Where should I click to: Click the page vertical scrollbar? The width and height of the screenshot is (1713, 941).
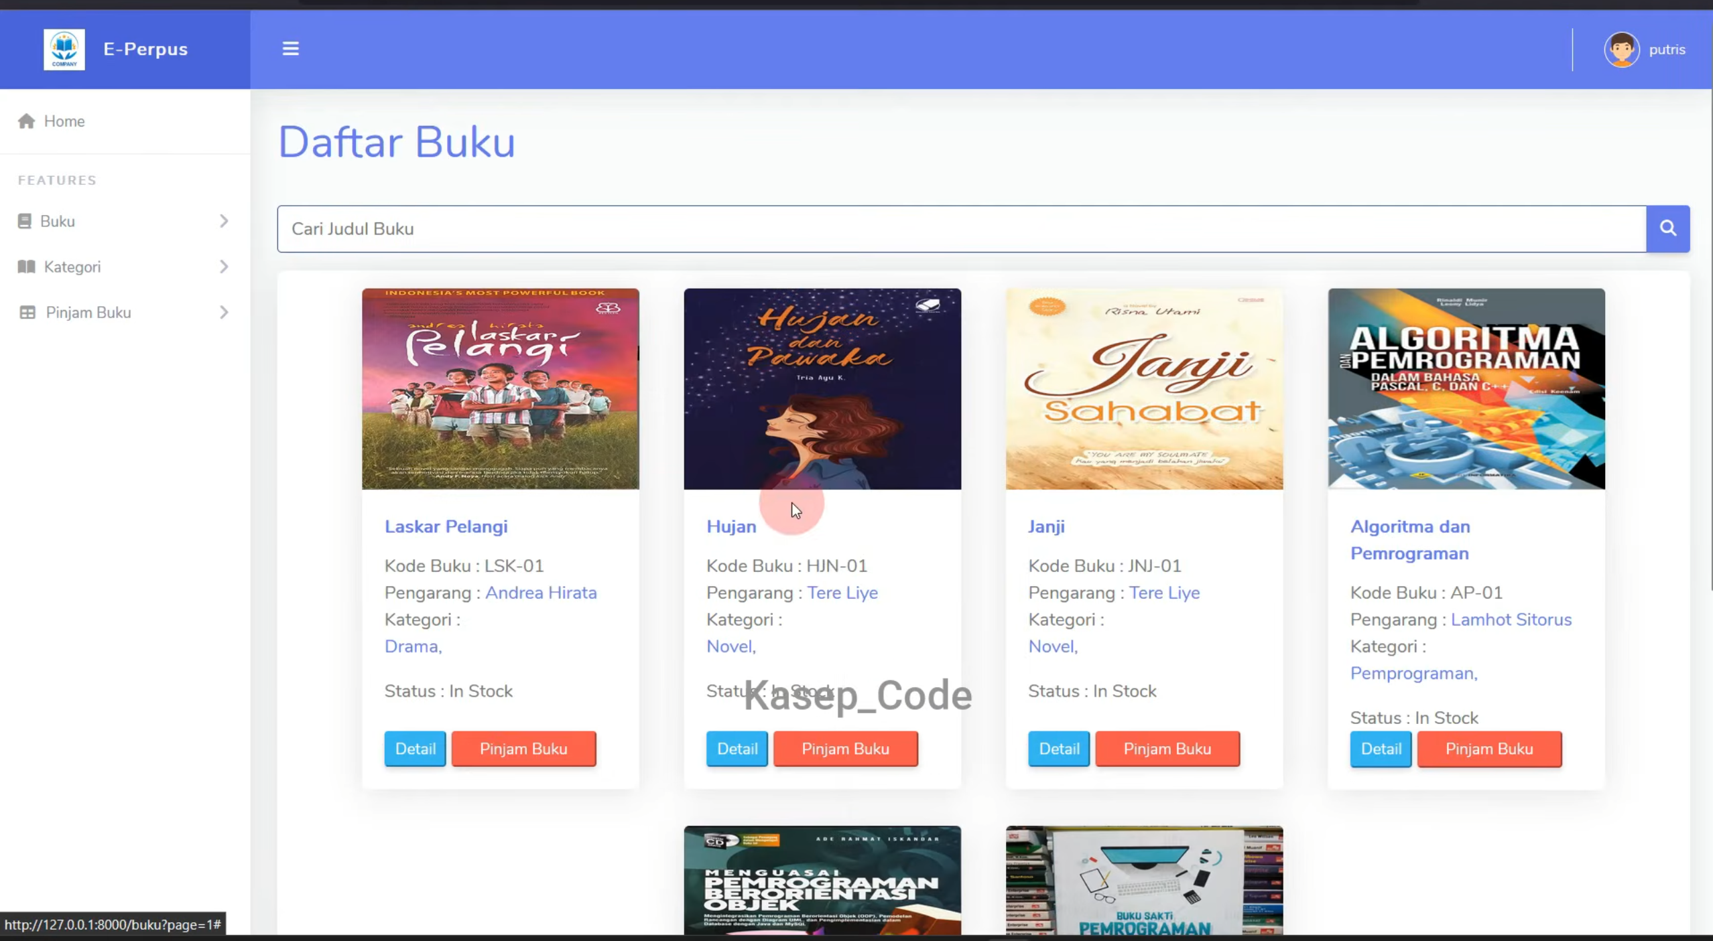coord(1710,340)
